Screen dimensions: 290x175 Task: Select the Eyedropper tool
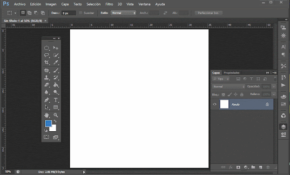coord(56,62)
